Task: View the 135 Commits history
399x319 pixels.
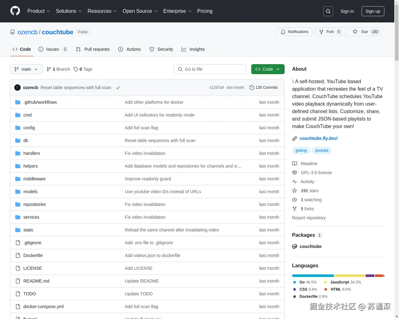Action: click(x=264, y=88)
